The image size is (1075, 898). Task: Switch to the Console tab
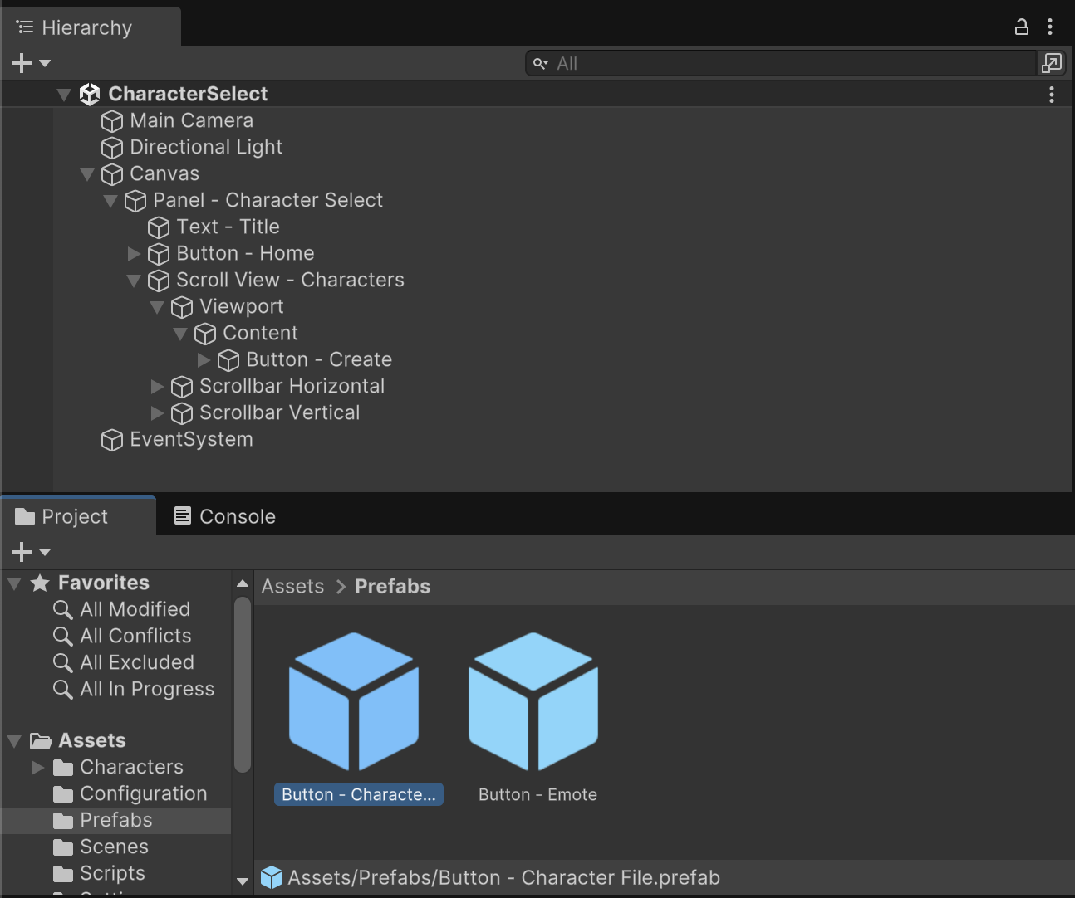coord(224,516)
